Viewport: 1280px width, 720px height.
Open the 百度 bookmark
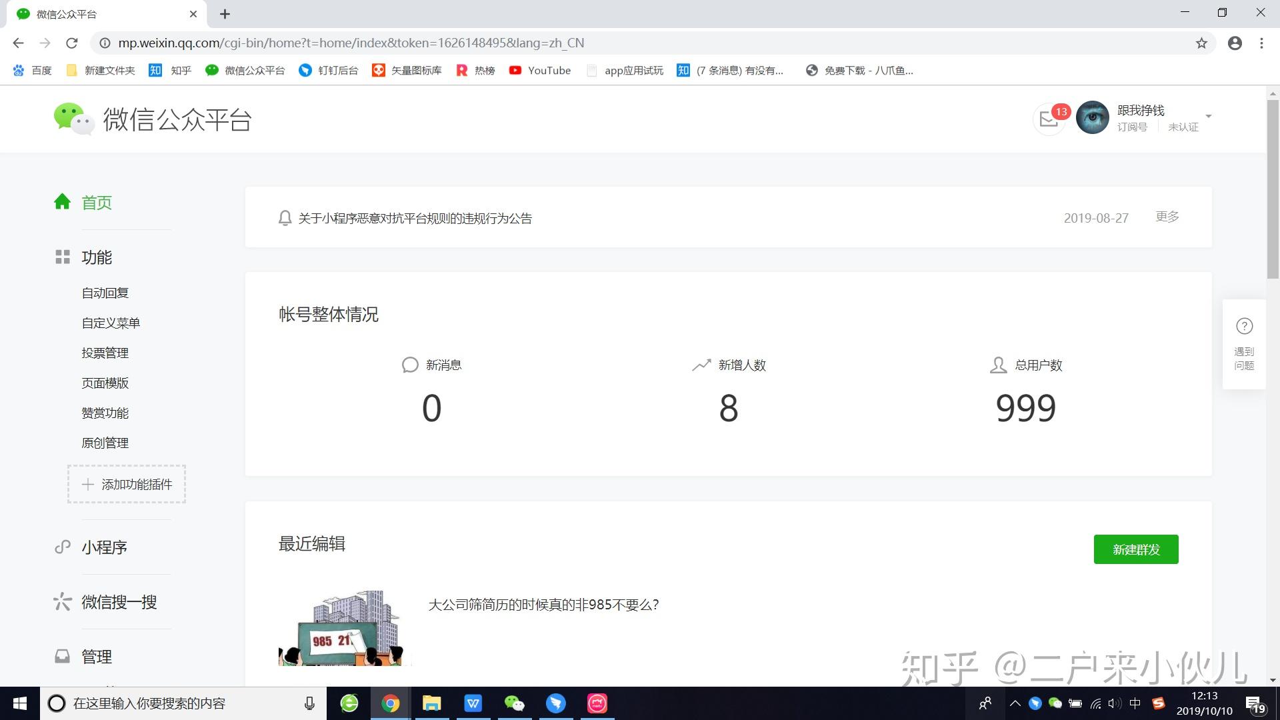32,71
